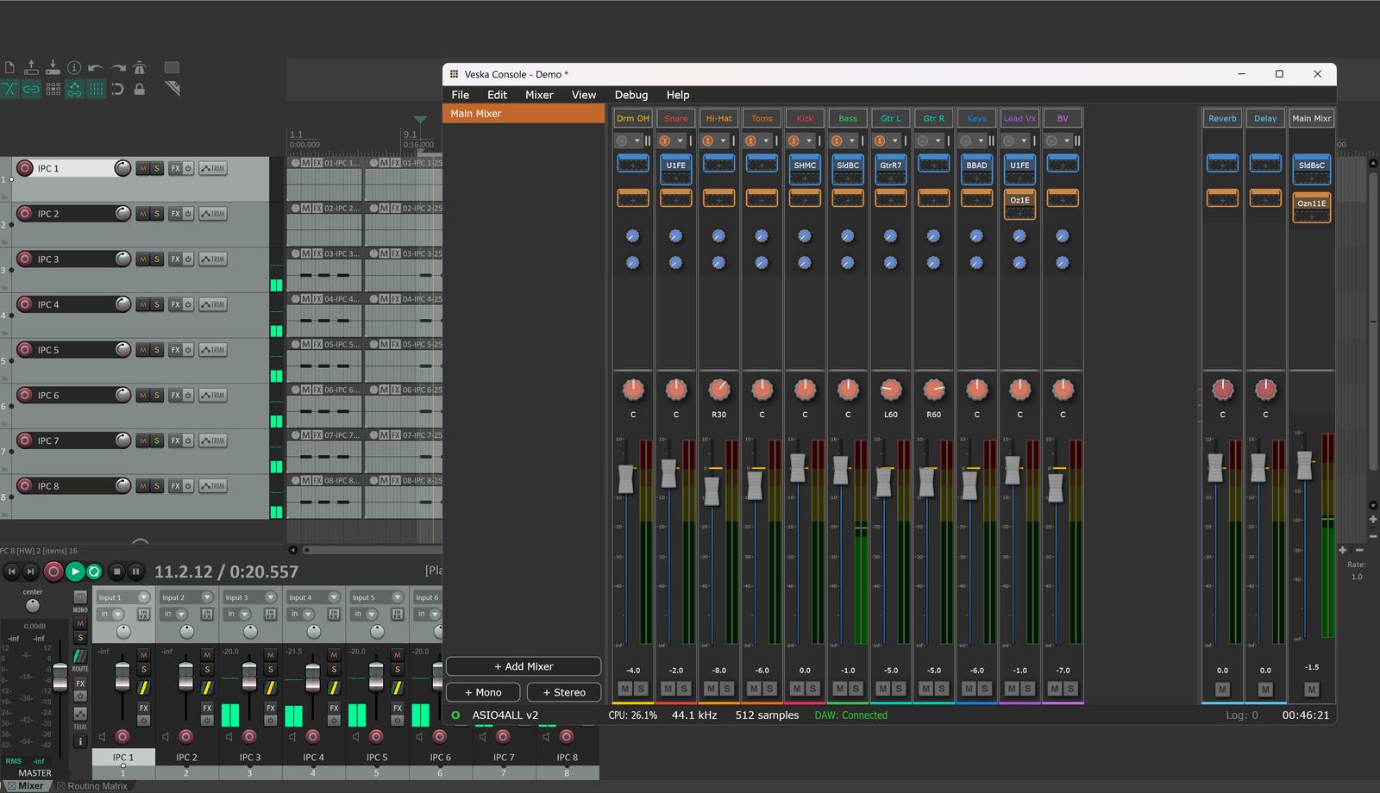
Task: Mute the IPC 1 track
Action: pos(143,169)
